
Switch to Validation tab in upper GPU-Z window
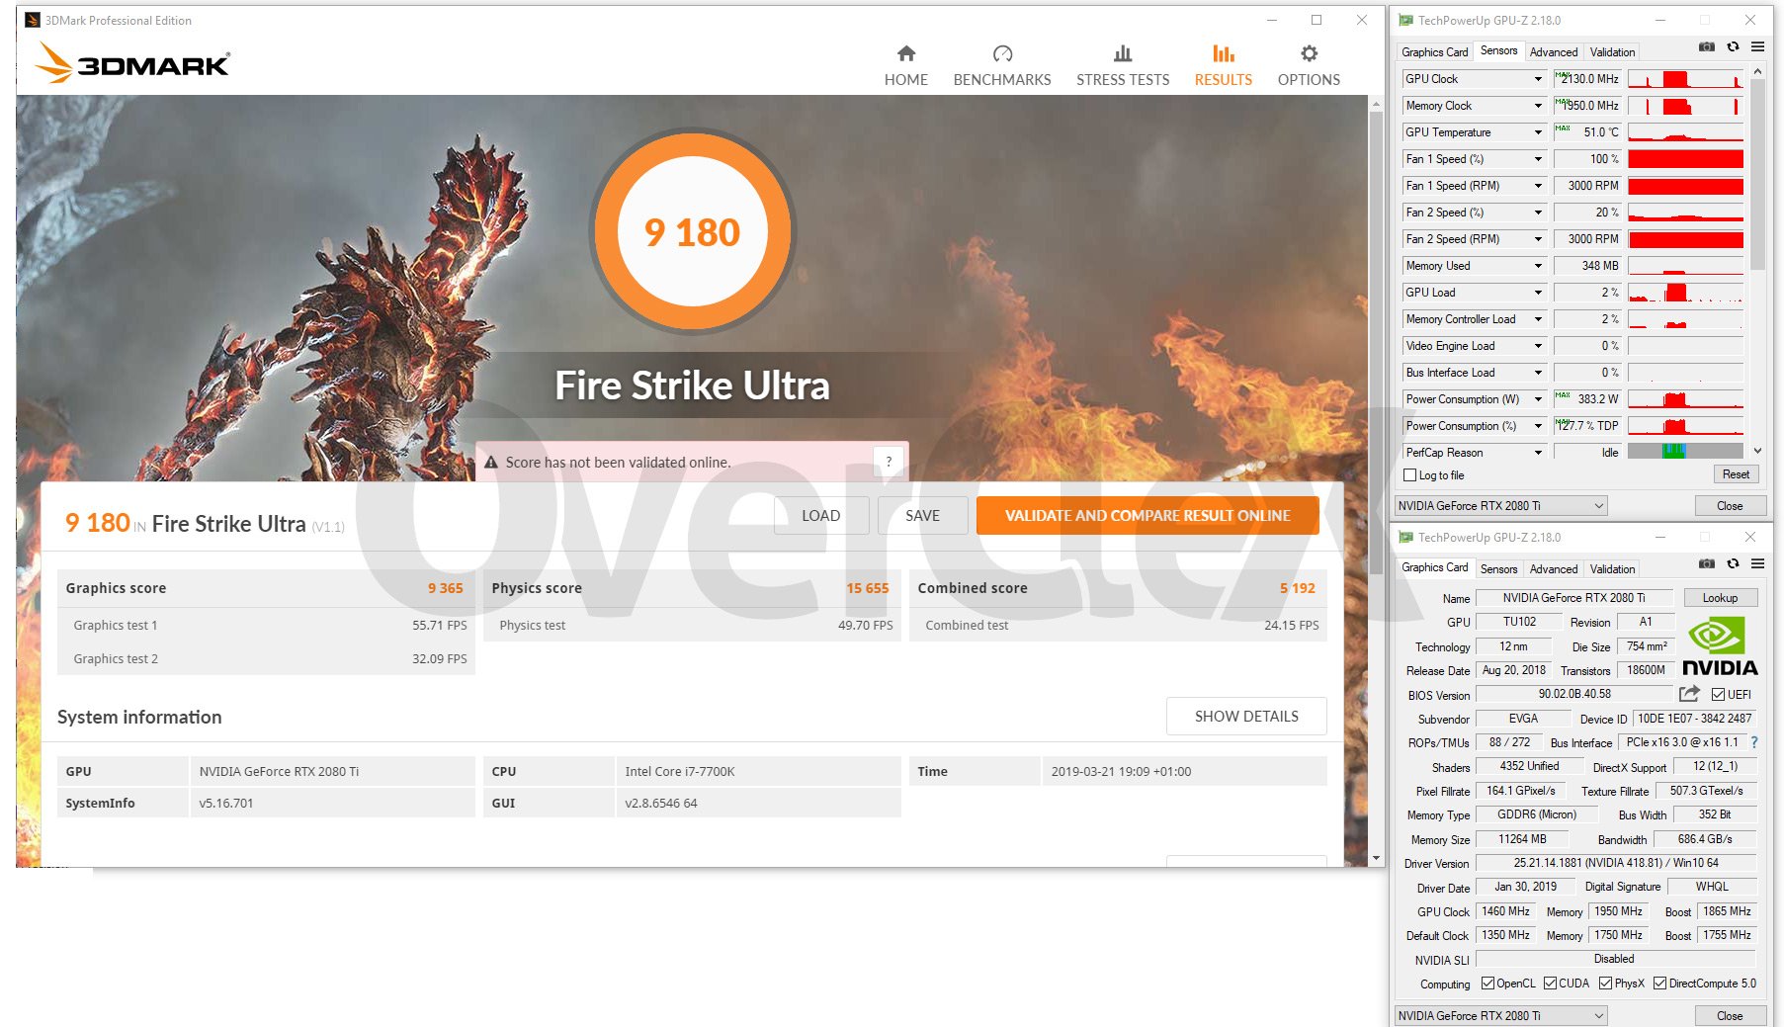1612,51
